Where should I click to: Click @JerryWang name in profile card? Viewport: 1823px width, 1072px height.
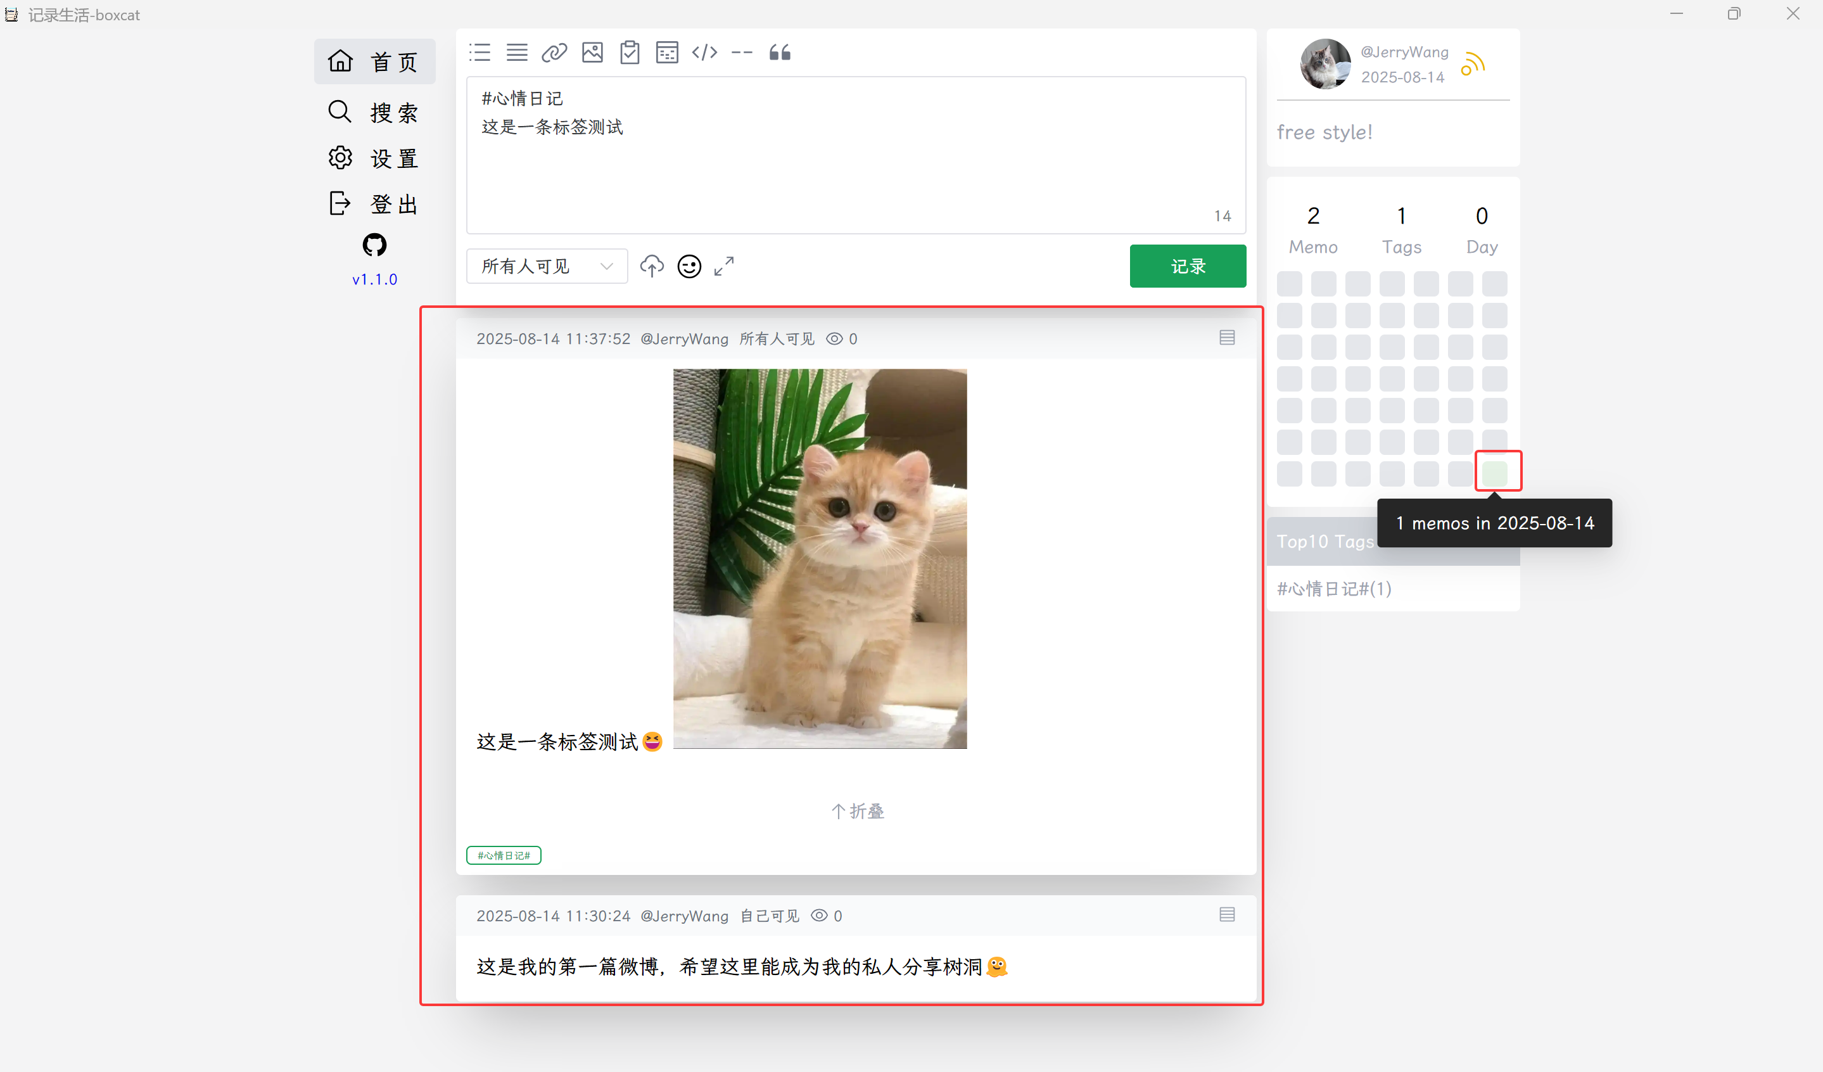pos(1404,52)
